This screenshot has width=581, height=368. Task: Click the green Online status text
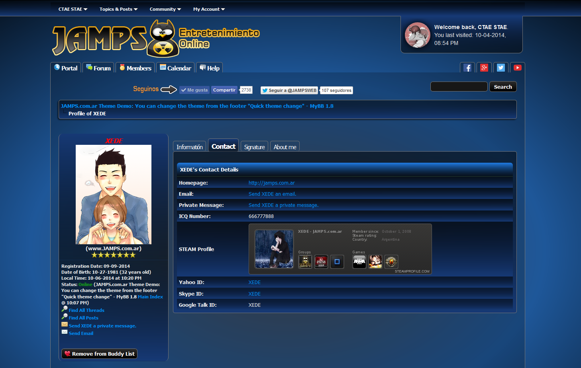[85, 284]
